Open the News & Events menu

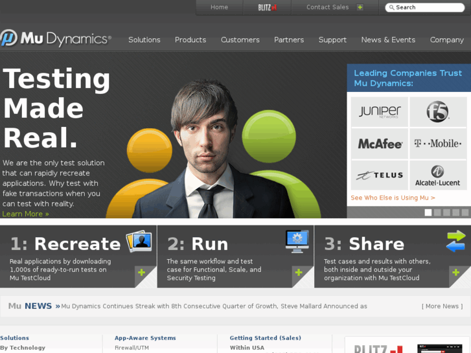[388, 40]
